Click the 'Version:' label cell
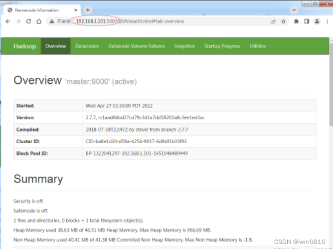 pyautogui.click(x=48, y=118)
